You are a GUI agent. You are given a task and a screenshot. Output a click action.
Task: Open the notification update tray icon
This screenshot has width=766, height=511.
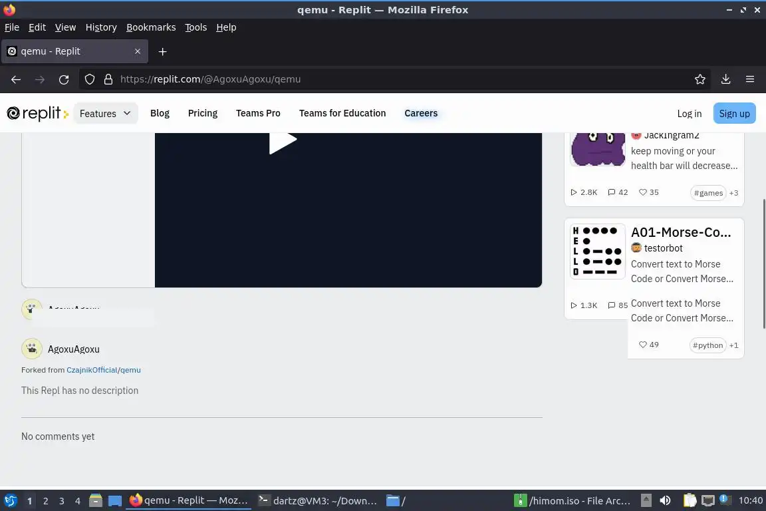[725, 500]
